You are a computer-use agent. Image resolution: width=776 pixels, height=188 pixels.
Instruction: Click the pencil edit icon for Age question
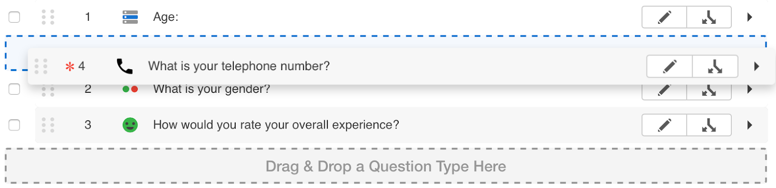[664, 17]
